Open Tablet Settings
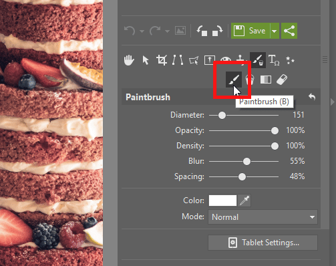Image resolution: width=336 pixels, height=266 pixels. [263, 243]
